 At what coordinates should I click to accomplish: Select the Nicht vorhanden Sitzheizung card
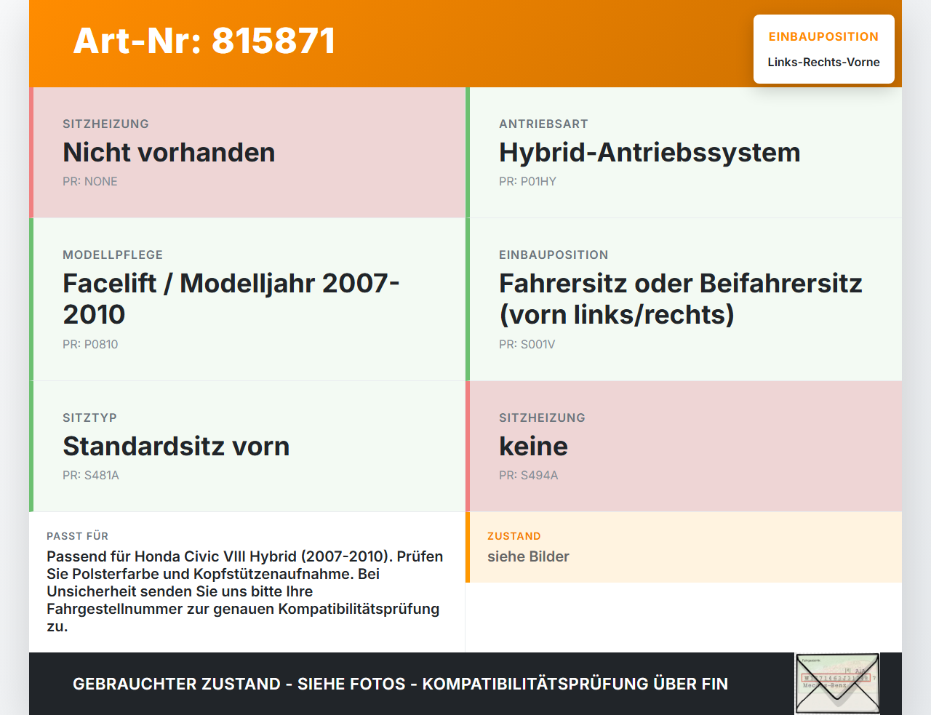click(247, 153)
